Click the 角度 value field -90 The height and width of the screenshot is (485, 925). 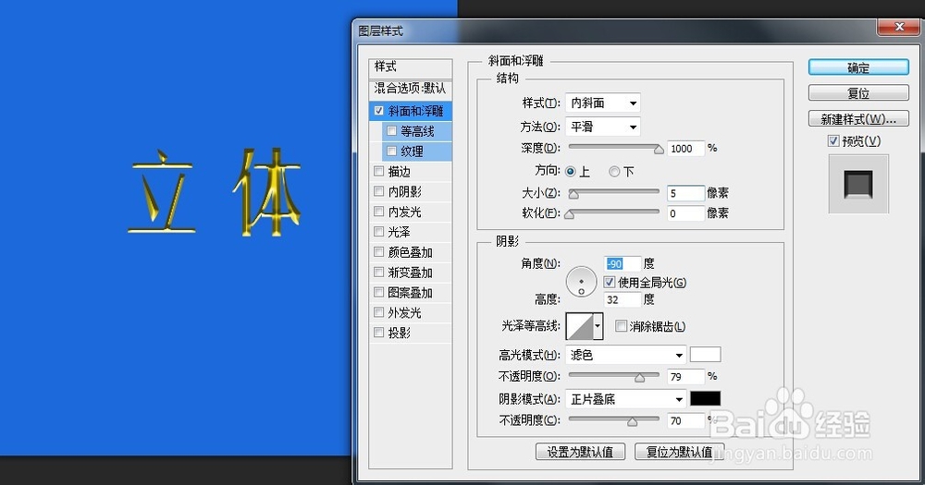(x=623, y=263)
